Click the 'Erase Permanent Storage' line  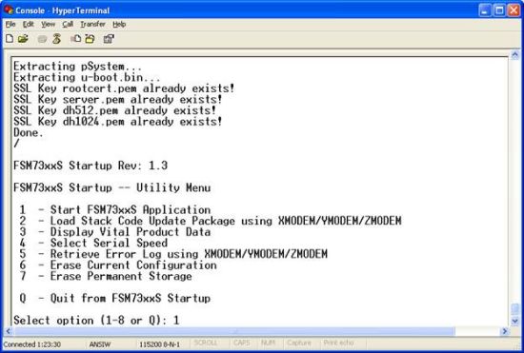[106, 276]
